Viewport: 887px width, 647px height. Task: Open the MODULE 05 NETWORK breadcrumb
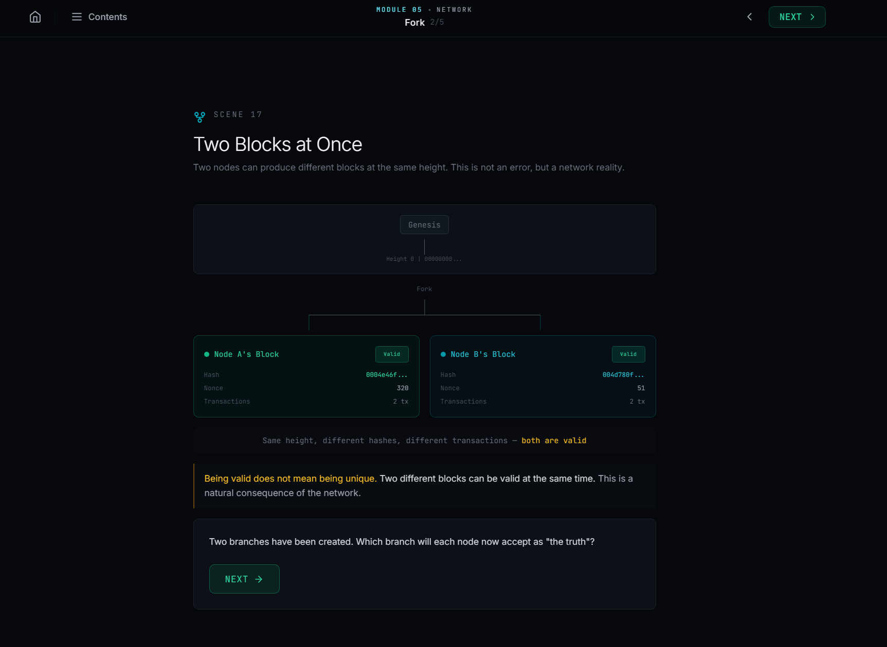(x=424, y=9)
